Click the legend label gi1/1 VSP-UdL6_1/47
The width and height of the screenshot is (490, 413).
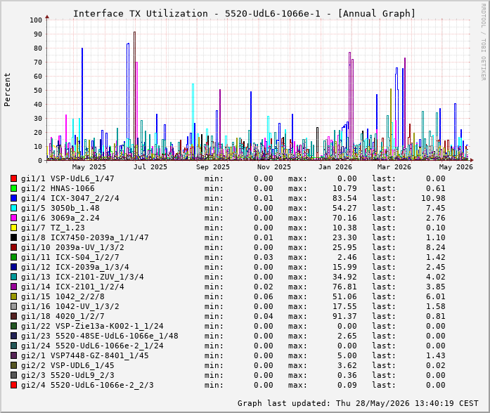coord(67,178)
